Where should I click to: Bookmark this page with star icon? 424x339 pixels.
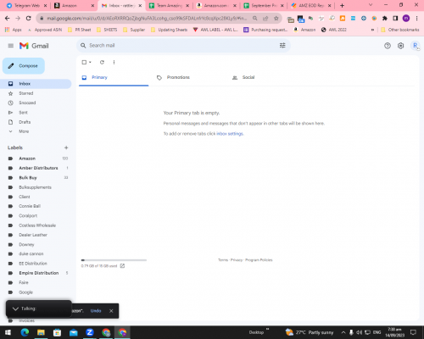coord(276,19)
